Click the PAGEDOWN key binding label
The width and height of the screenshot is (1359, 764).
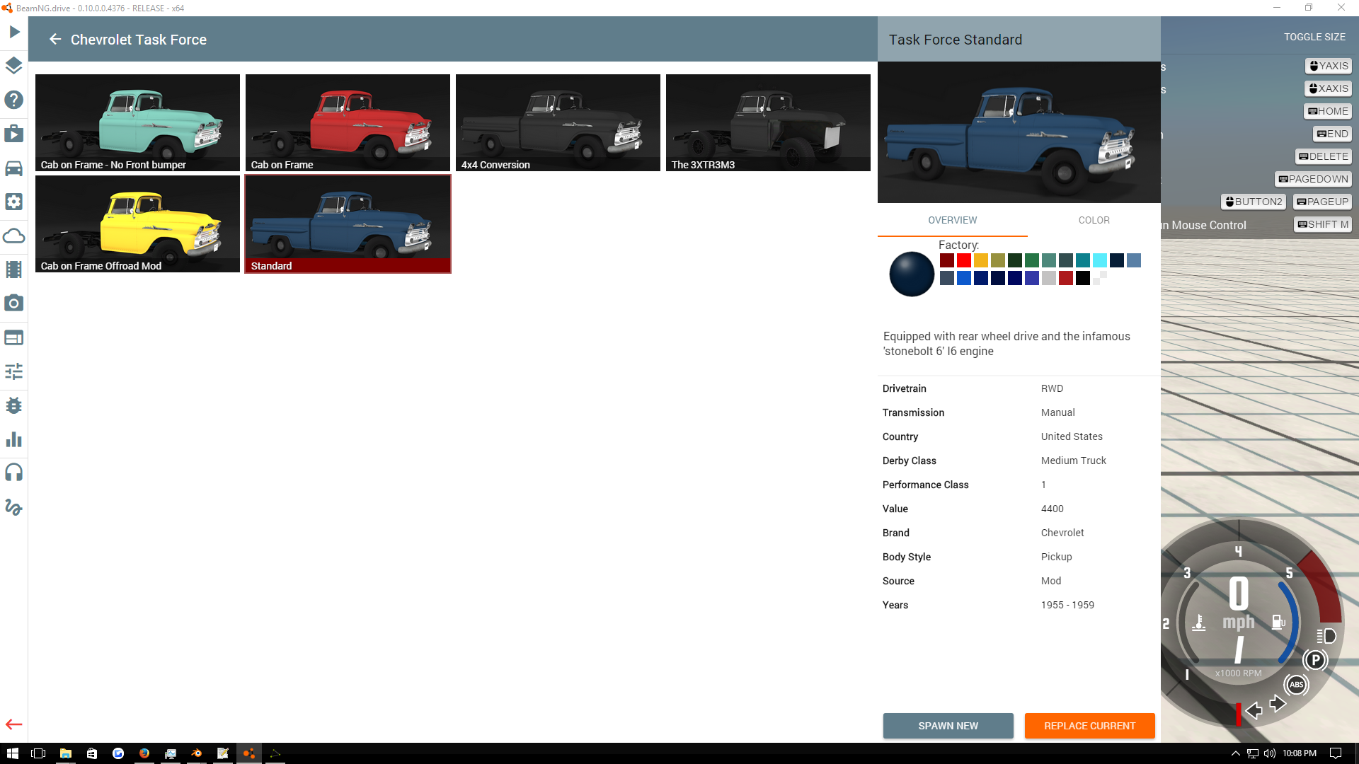pyautogui.click(x=1314, y=179)
